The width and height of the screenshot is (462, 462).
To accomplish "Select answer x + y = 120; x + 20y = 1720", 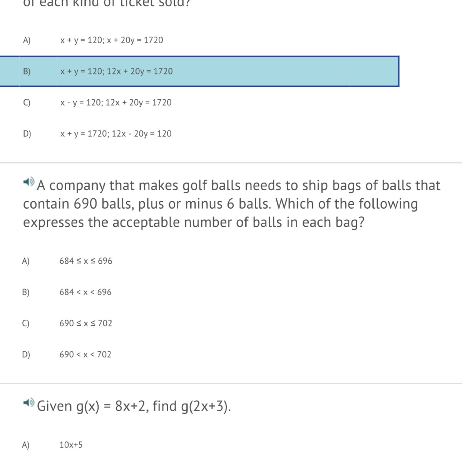I will click(112, 40).
